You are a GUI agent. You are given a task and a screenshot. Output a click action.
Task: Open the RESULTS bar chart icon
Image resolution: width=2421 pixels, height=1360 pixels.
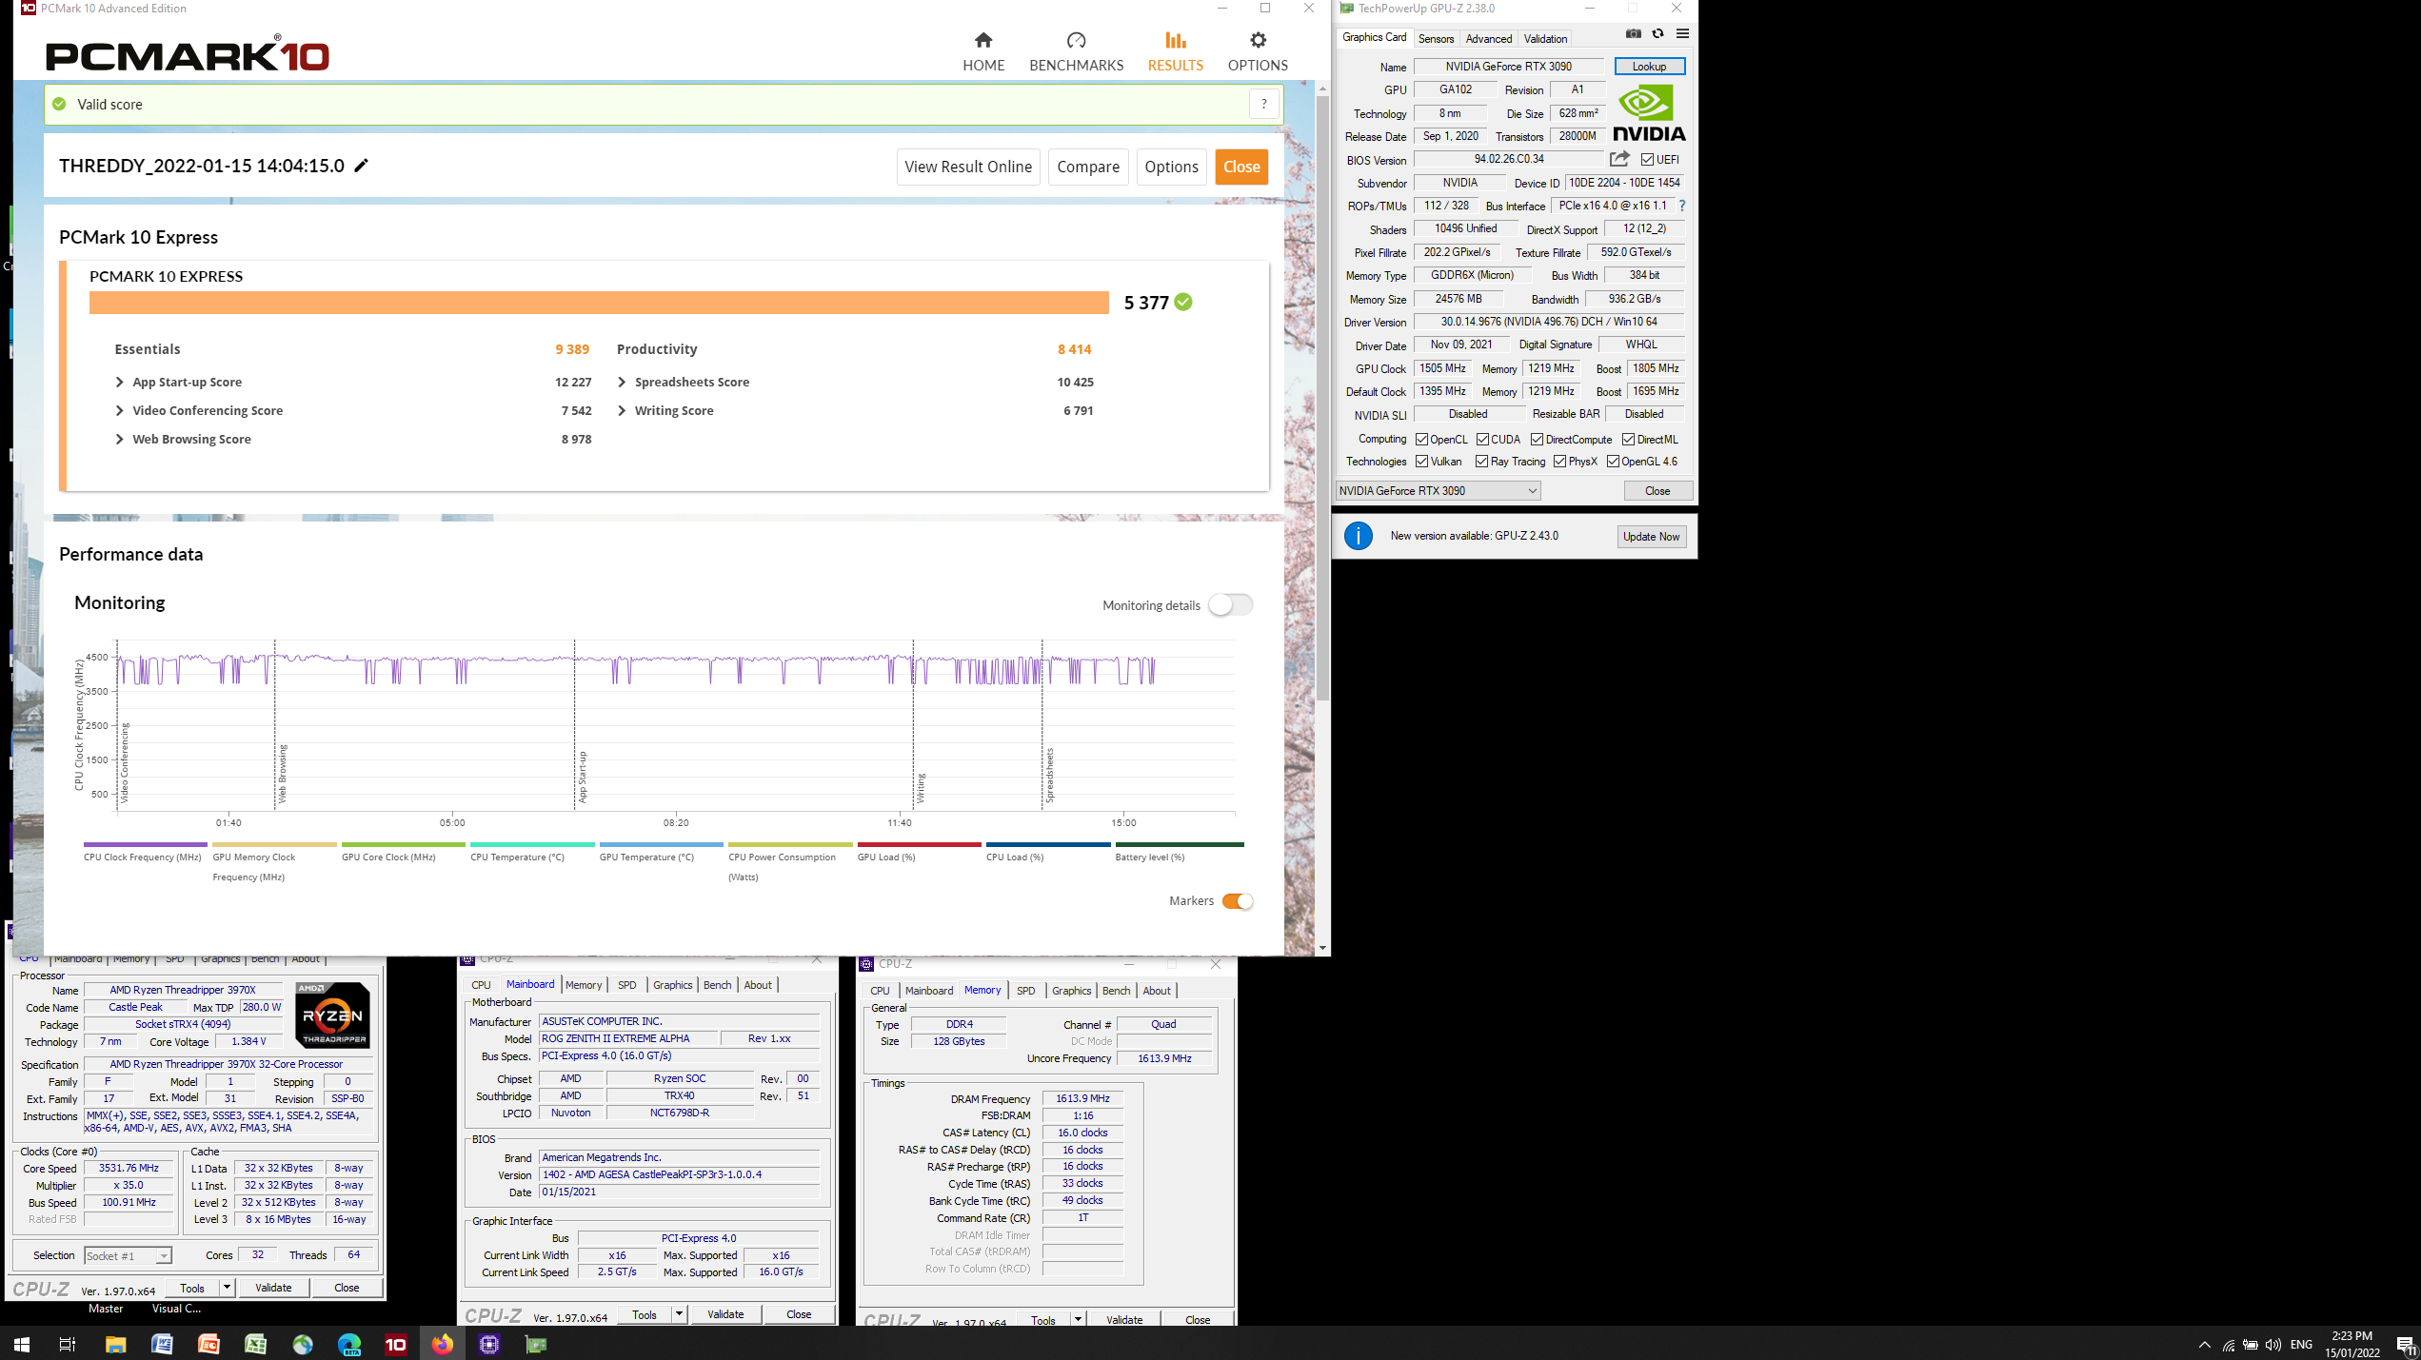[1175, 40]
